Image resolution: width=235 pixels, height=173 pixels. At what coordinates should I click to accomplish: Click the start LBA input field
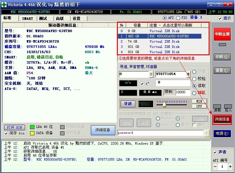(x=134, y=74)
